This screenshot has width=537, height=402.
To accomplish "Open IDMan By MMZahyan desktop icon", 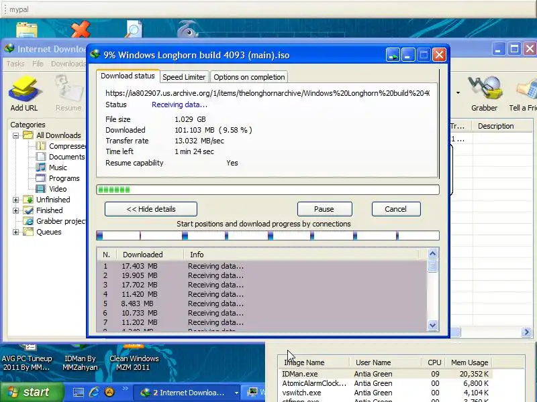I will coord(80,359).
